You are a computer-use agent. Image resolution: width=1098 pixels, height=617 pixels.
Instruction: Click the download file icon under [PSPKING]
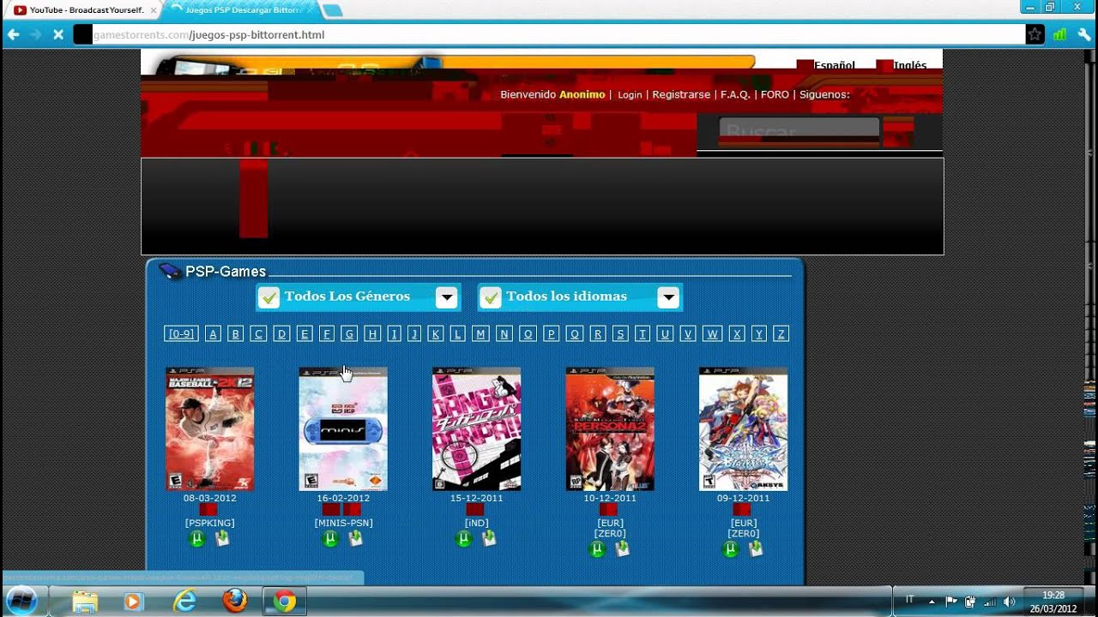(x=221, y=538)
